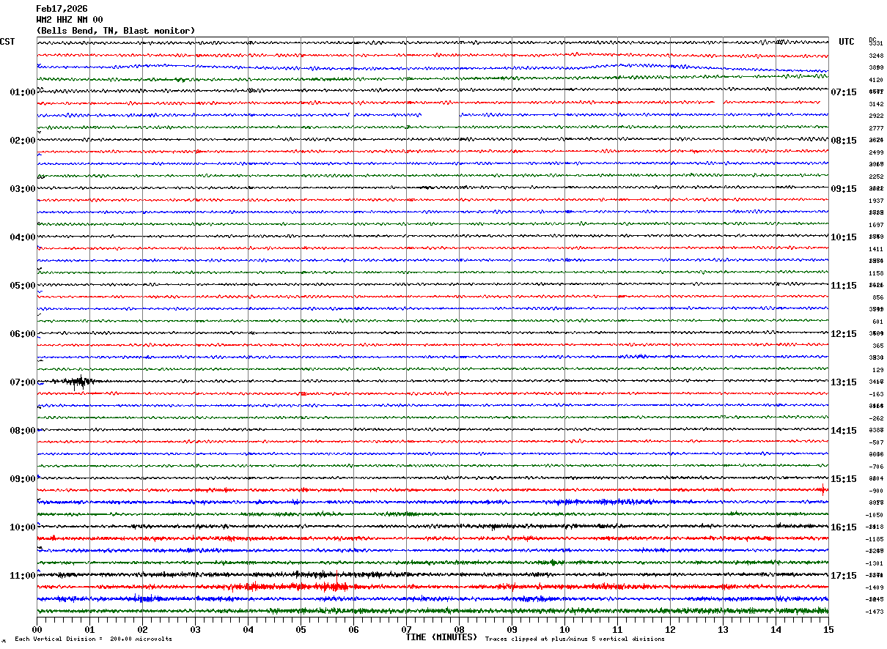Click the DC offset value -507

tap(876, 442)
